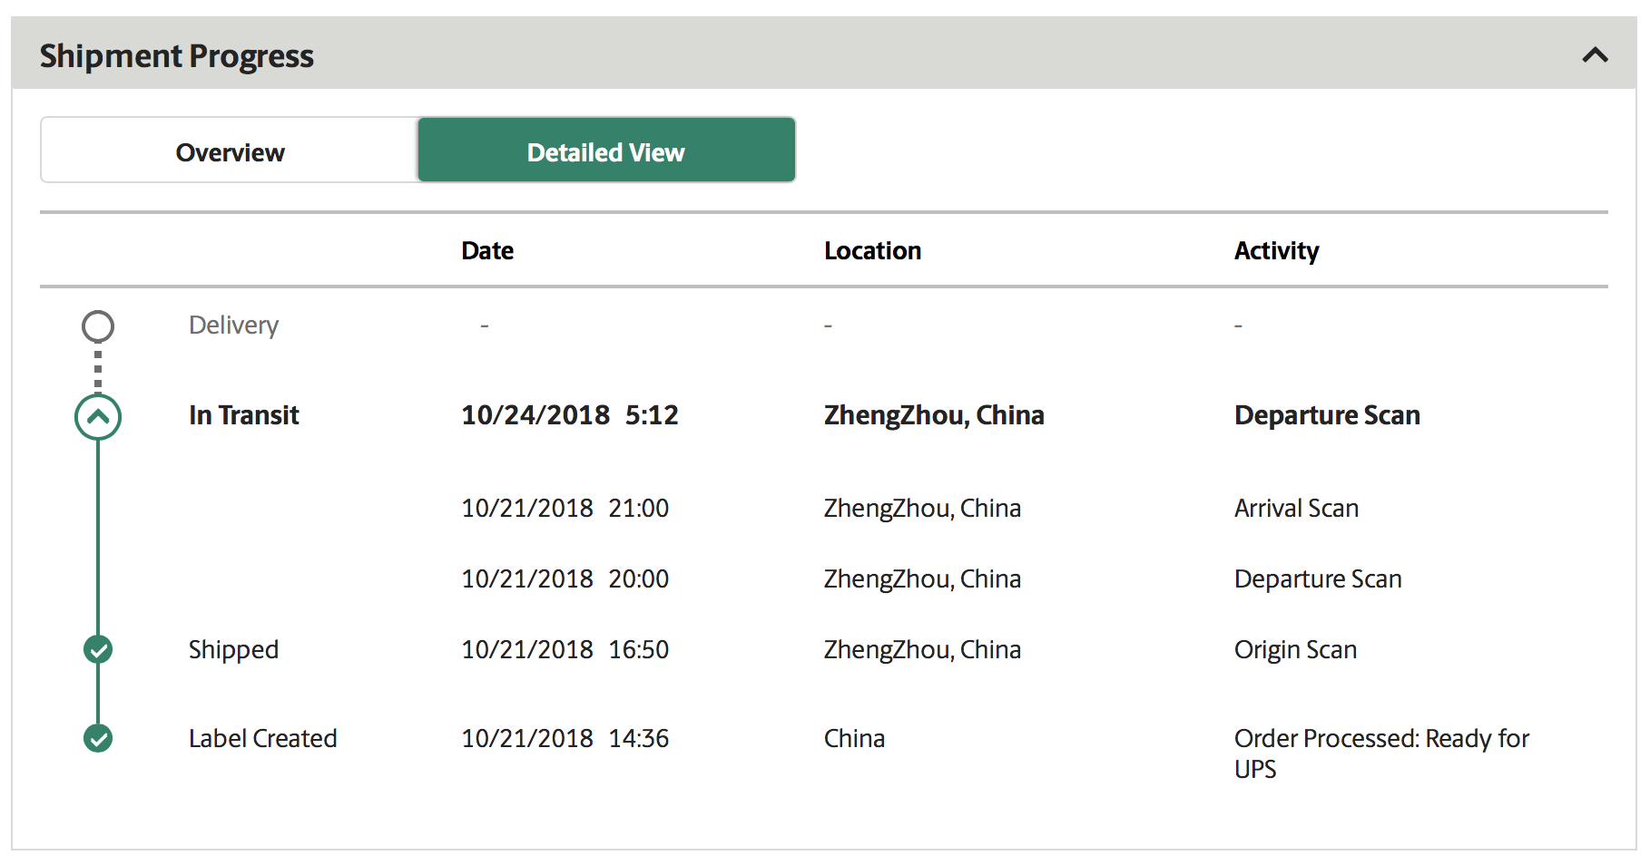This screenshot has width=1650, height=865.
Task: Switch to the Overview tab
Action: (x=230, y=151)
